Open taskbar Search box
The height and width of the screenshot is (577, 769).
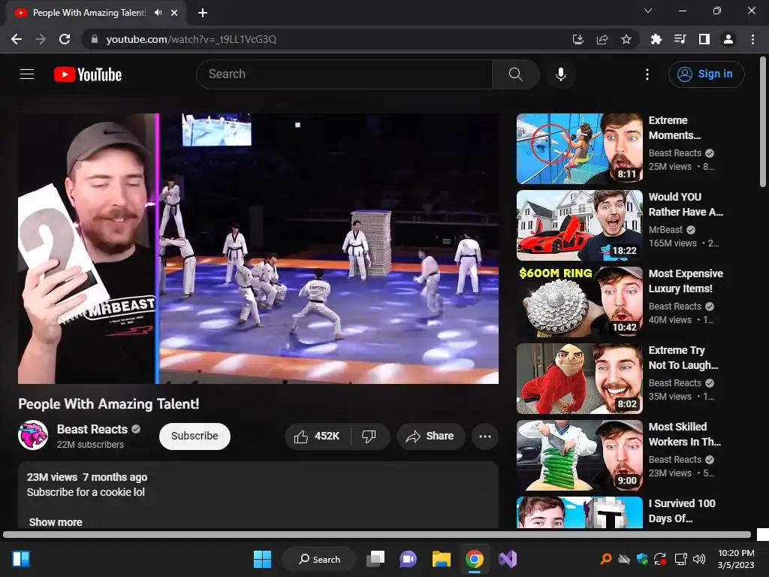[x=320, y=559]
